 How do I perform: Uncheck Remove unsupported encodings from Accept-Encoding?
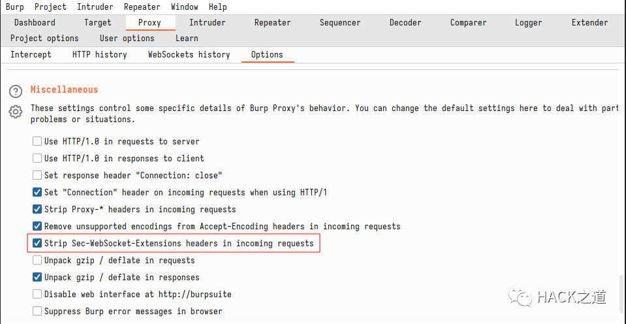[37, 226]
